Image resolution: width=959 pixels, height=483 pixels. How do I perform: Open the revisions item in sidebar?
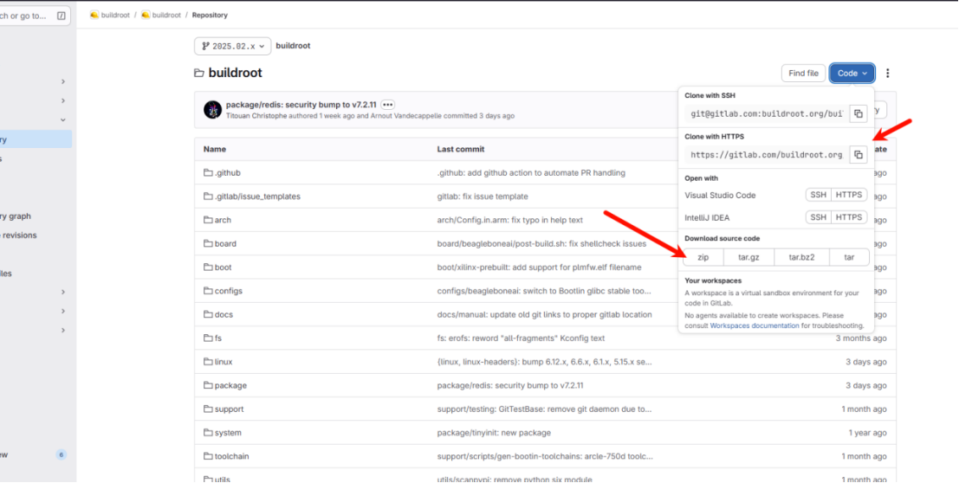coord(18,235)
